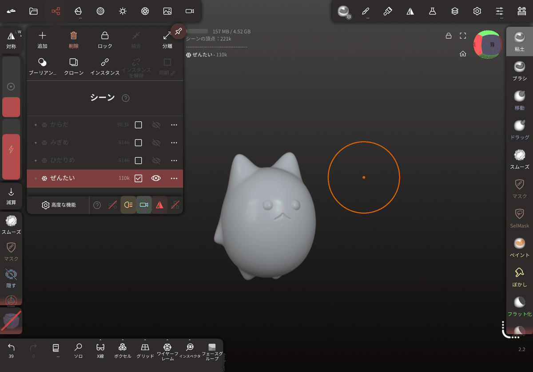Click the camera icon in the top toolbar
533x372 pixels.
point(189,11)
